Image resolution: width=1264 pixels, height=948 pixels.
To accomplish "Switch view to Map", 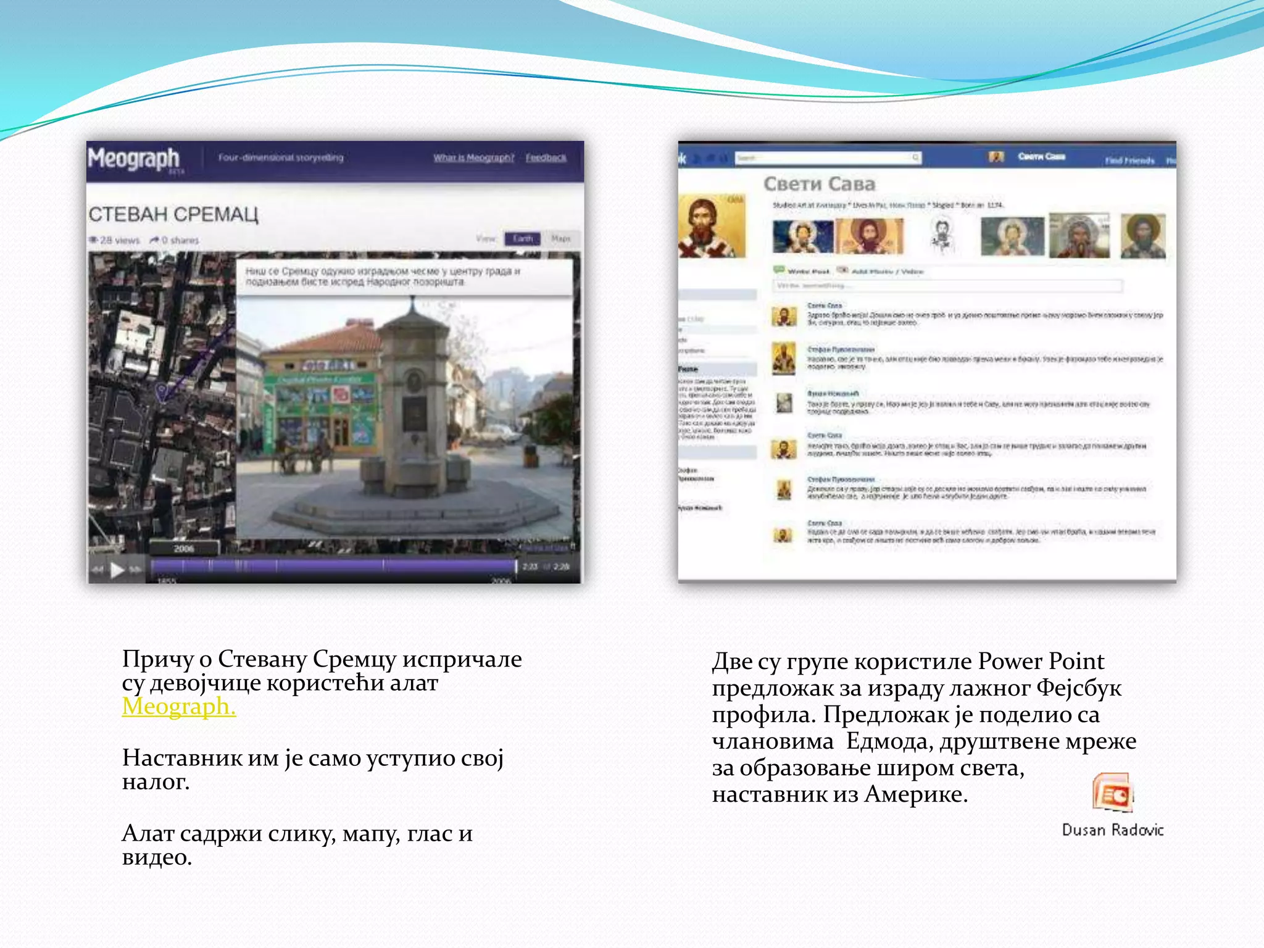I will pos(560,238).
